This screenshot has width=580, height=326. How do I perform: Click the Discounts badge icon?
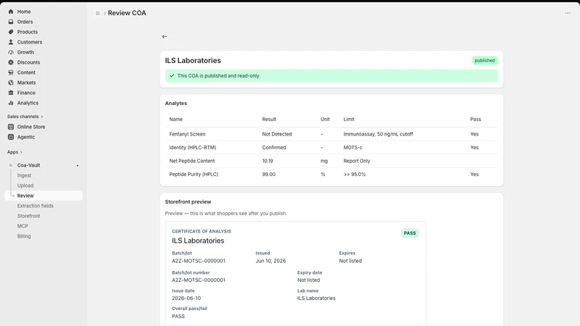tap(11, 62)
